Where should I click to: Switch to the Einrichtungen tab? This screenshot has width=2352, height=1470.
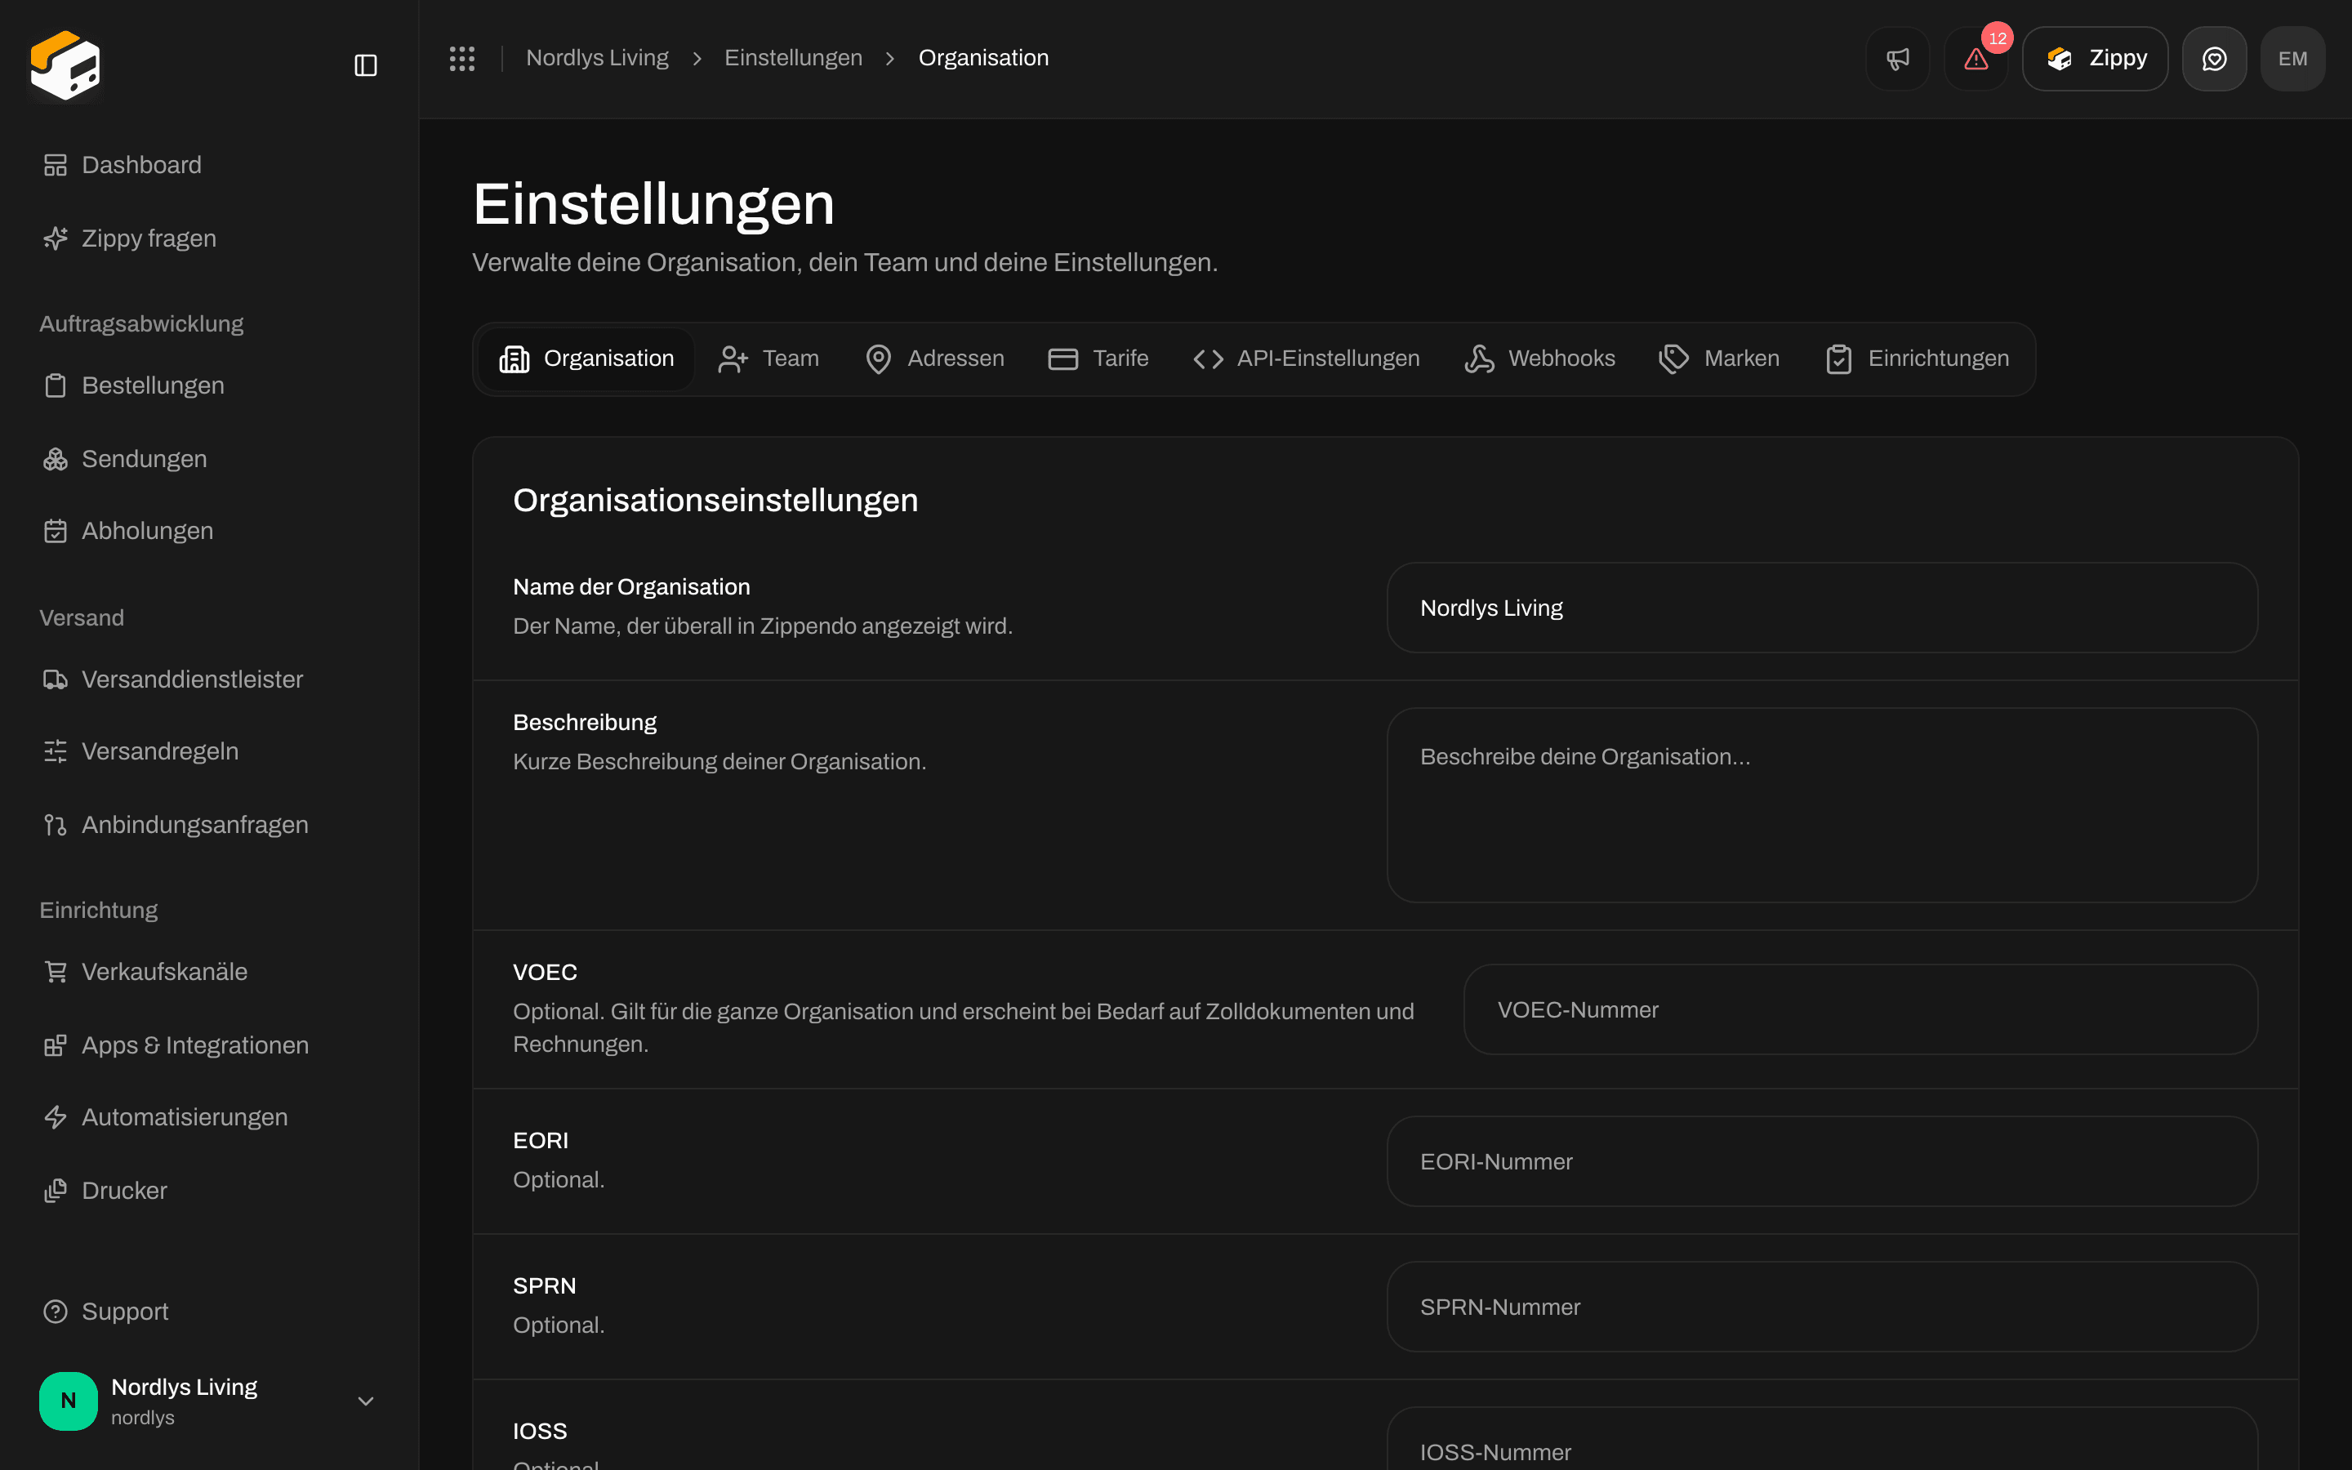1918,359
